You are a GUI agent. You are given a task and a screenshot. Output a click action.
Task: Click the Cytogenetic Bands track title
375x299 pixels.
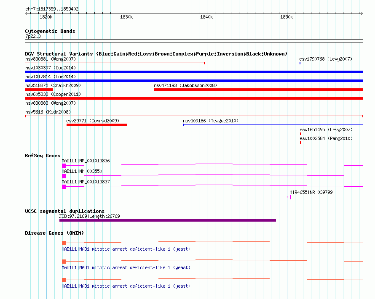[50, 31]
